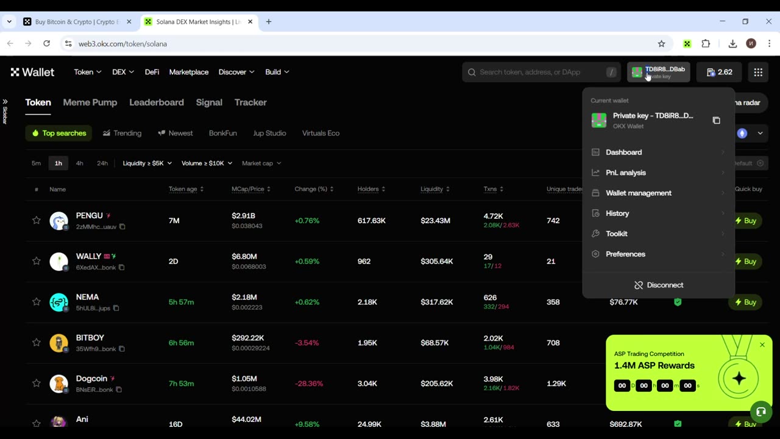The height and width of the screenshot is (439, 780).
Task: Click the connected wallet TD8iR8...DBab button
Action: tap(659, 72)
